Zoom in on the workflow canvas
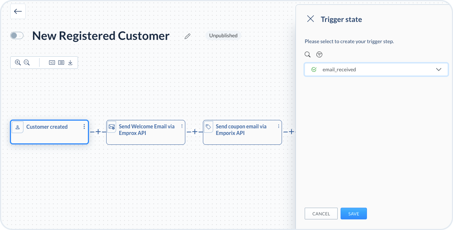The height and width of the screenshot is (230, 453). tap(18, 63)
